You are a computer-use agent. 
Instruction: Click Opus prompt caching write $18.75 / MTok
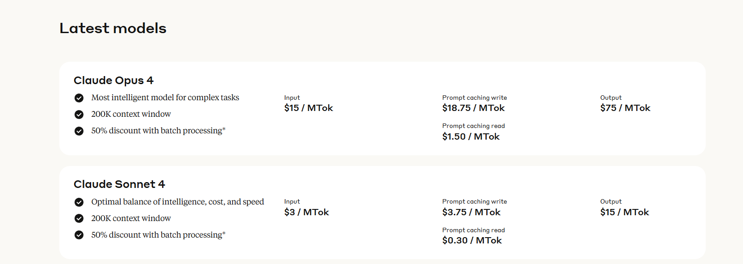tap(473, 108)
